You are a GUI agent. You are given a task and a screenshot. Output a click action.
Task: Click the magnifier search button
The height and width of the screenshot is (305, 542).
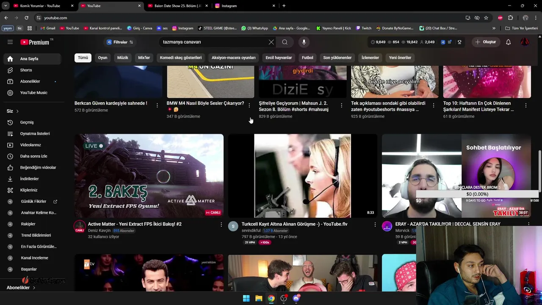pos(285,42)
